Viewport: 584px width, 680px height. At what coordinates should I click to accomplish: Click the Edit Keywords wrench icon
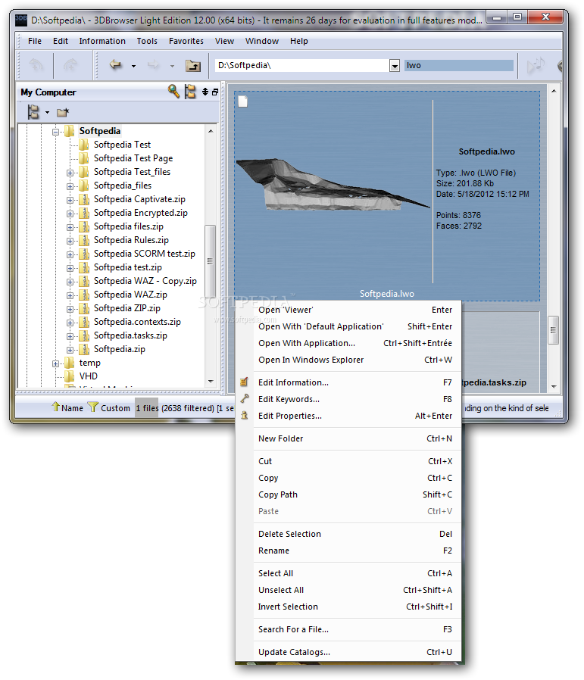(244, 398)
